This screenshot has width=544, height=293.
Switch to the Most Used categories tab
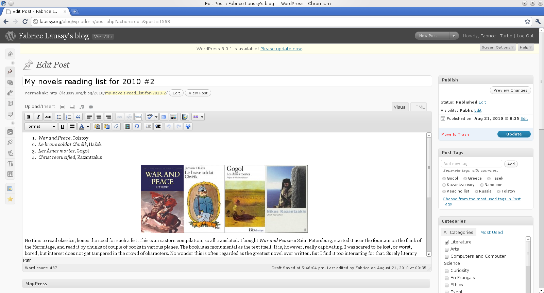491,232
